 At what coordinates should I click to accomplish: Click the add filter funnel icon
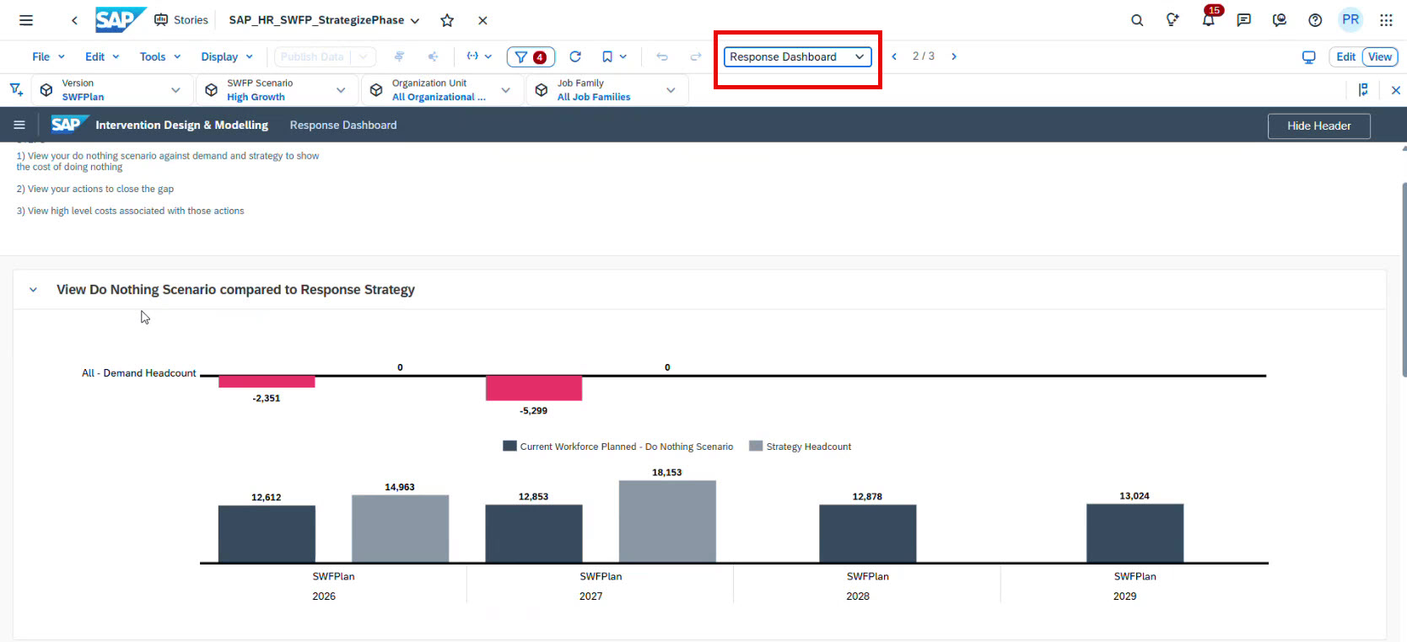pyautogui.click(x=16, y=89)
